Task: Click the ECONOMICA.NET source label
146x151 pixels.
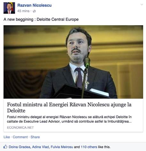Action: tap(20, 127)
